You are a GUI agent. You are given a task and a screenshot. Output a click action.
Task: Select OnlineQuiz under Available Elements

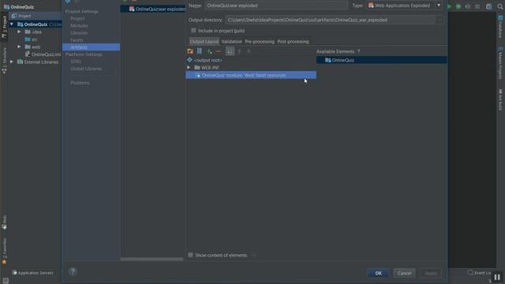coord(382,60)
